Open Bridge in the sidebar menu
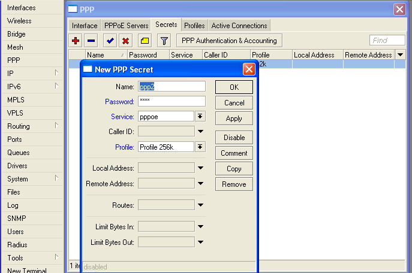 pos(32,34)
